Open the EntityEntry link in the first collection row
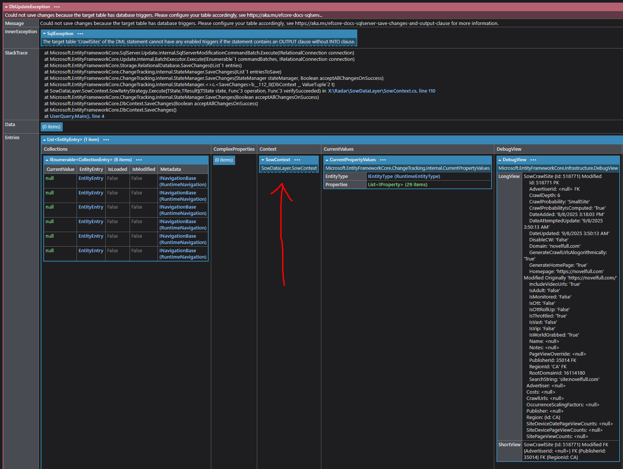623x469 pixels. click(x=91, y=178)
